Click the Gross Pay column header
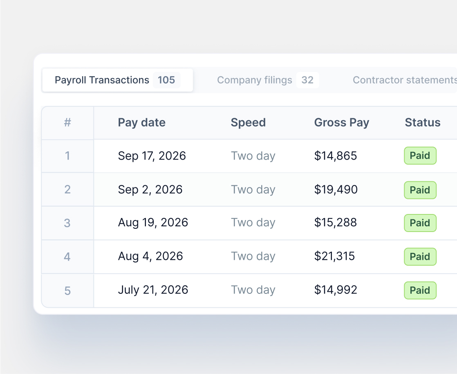The image size is (457, 374). point(342,122)
